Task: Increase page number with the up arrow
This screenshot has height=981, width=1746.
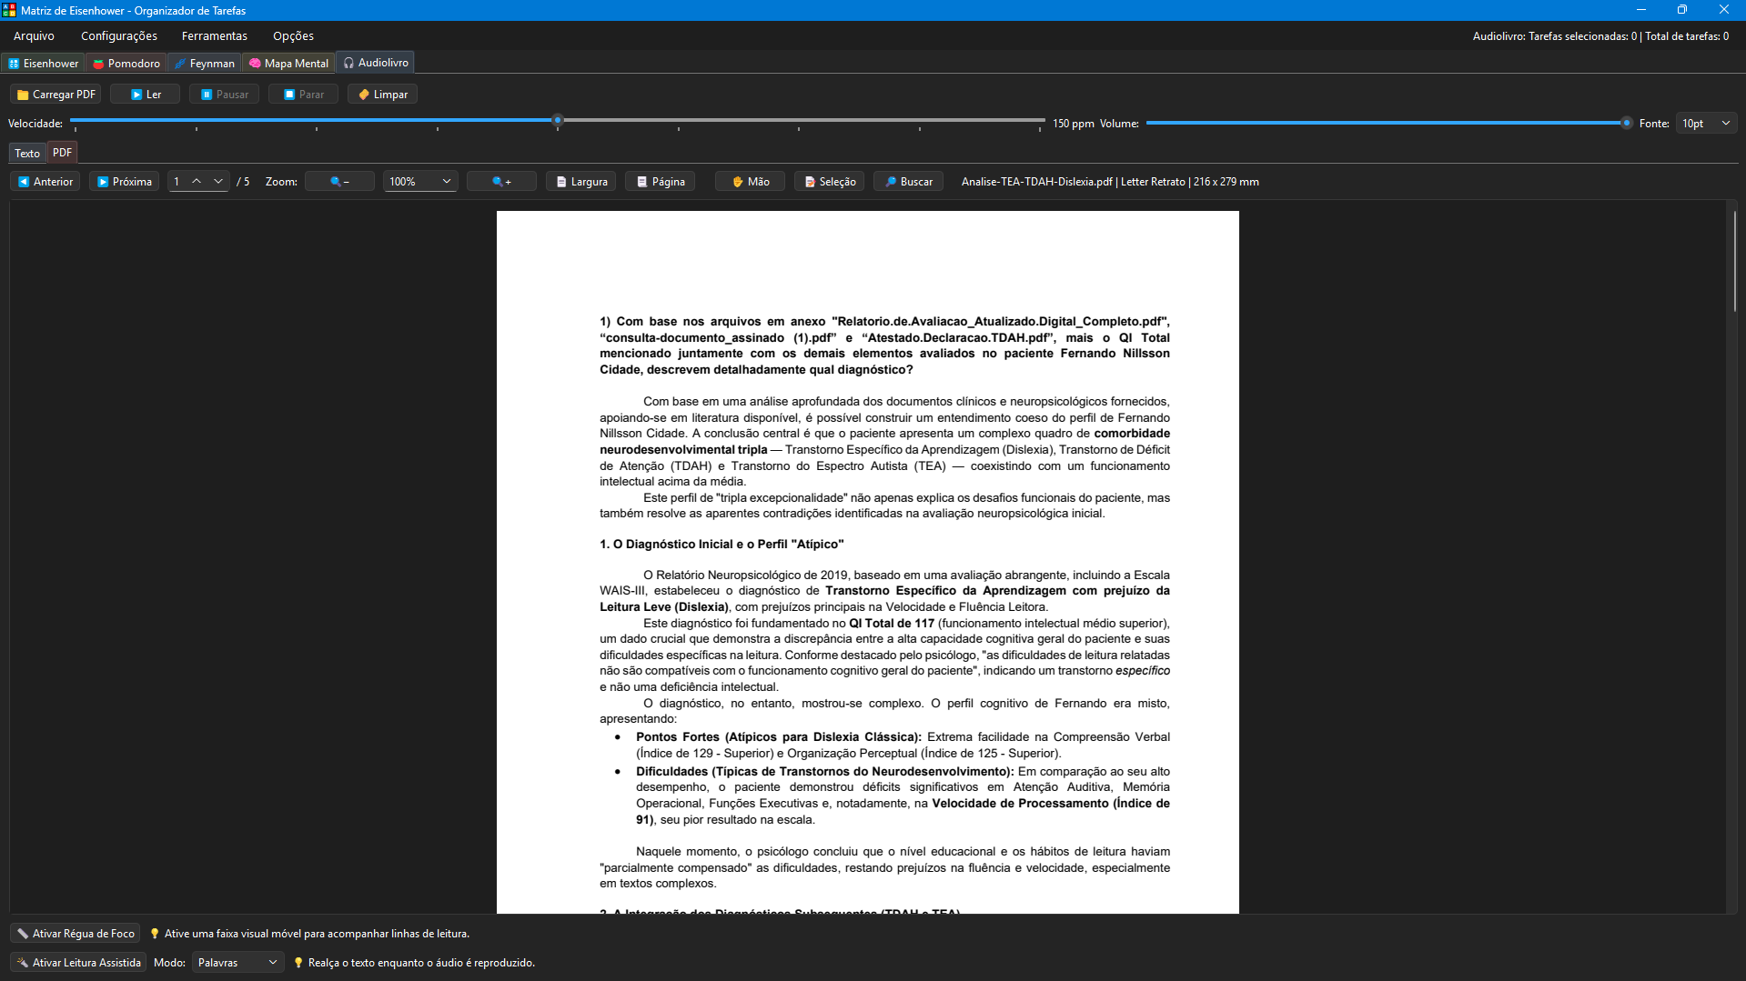Action: (x=197, y=182)
